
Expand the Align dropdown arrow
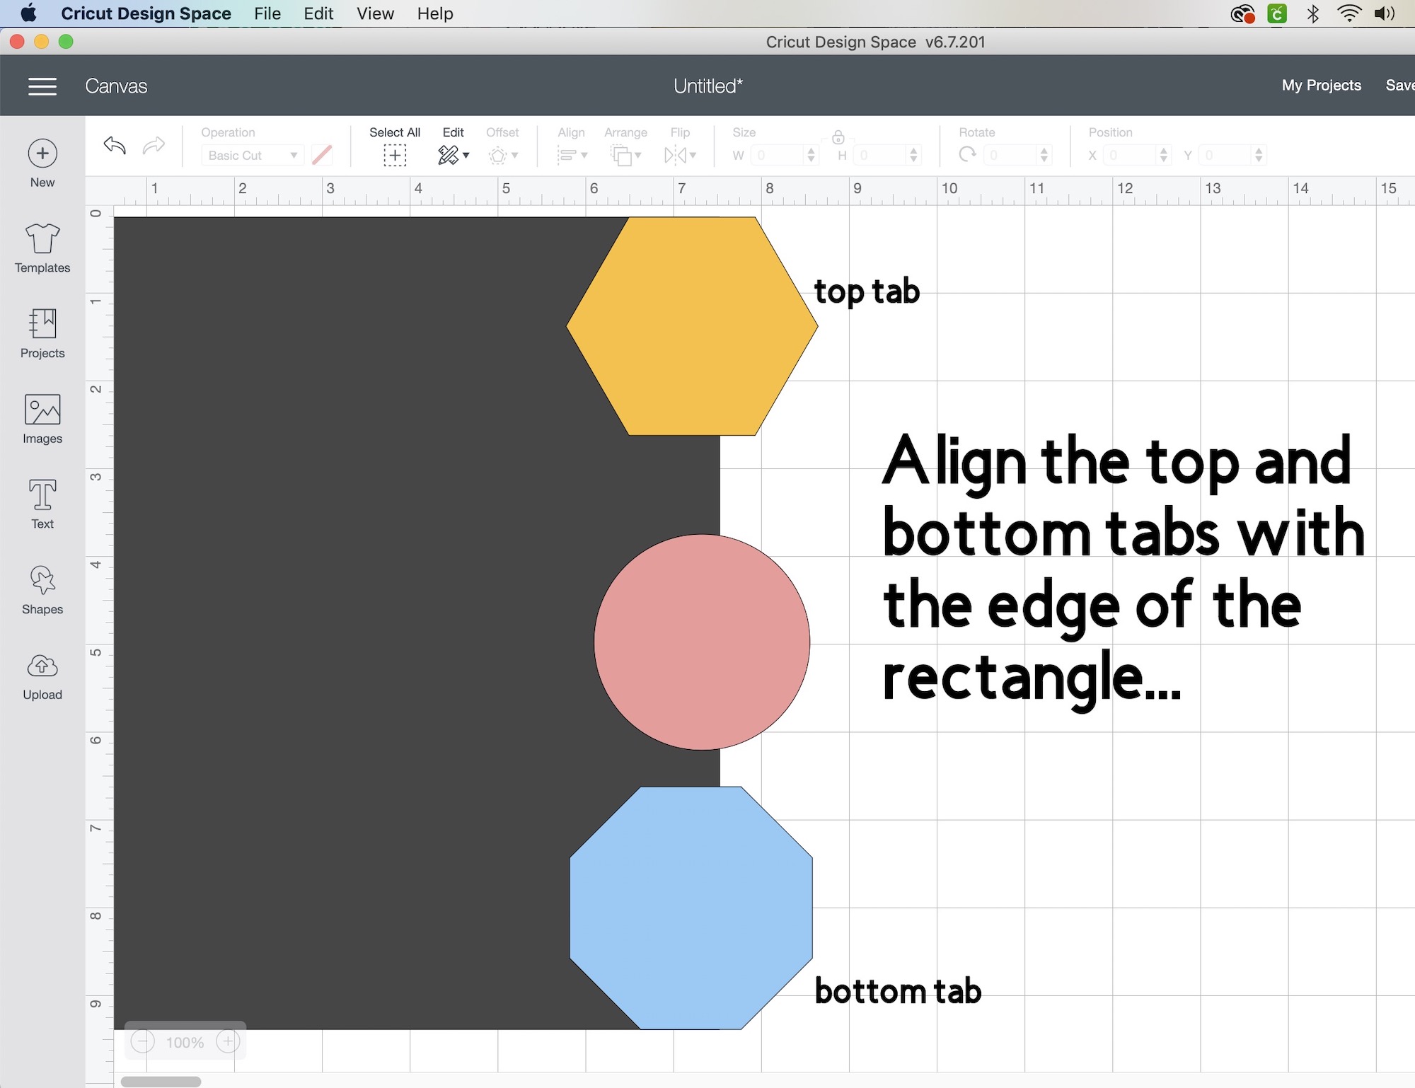584,156
